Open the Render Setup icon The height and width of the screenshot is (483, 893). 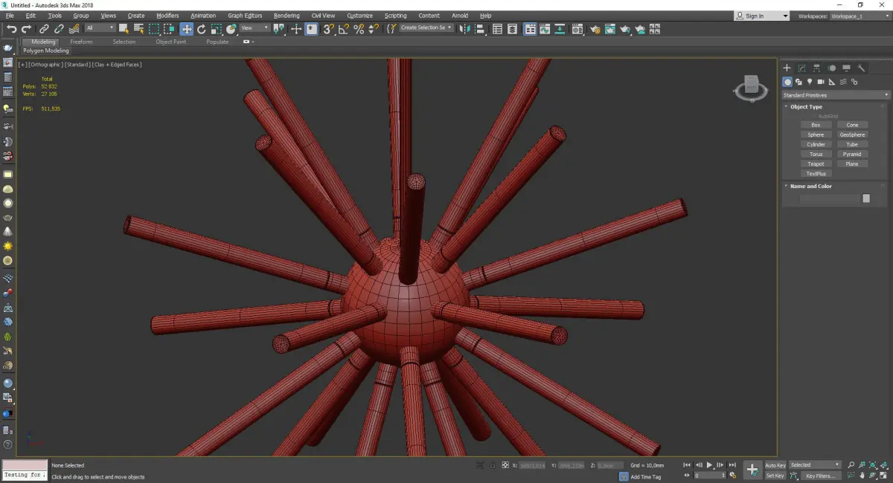pos(595,29)
